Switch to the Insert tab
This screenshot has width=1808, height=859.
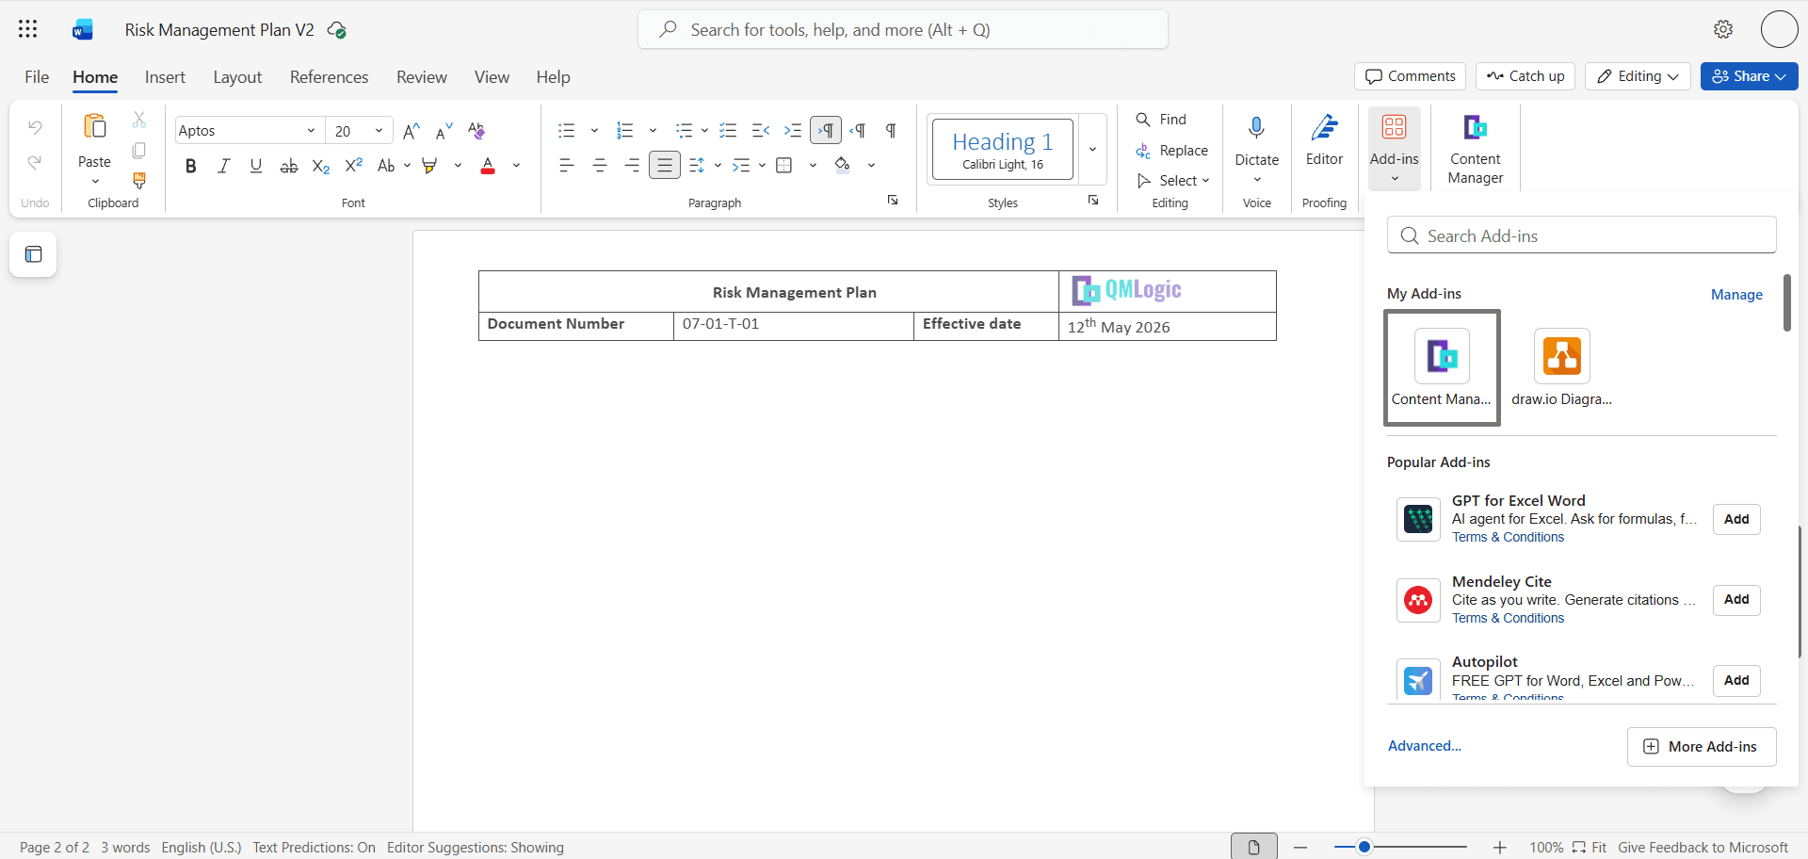point(165,77)
